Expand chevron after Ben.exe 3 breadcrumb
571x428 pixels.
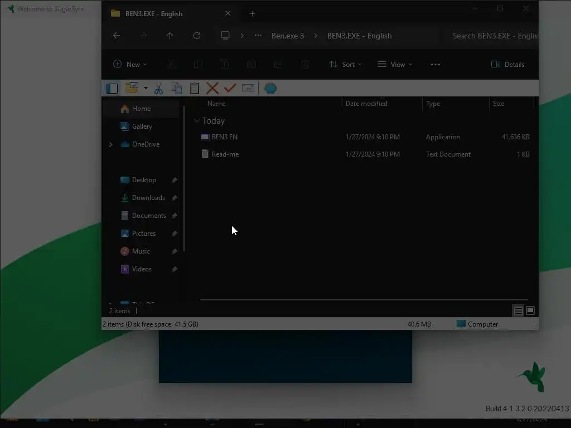point(316,36)
